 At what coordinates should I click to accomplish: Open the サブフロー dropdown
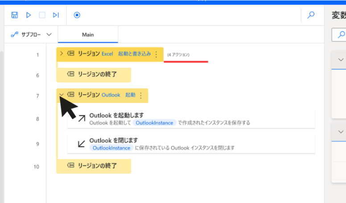(49, 35)
